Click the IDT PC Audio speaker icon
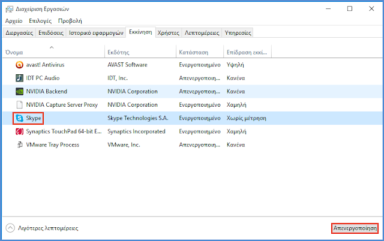Viewport: 384px width, 241px height. (x=20, y=78)
